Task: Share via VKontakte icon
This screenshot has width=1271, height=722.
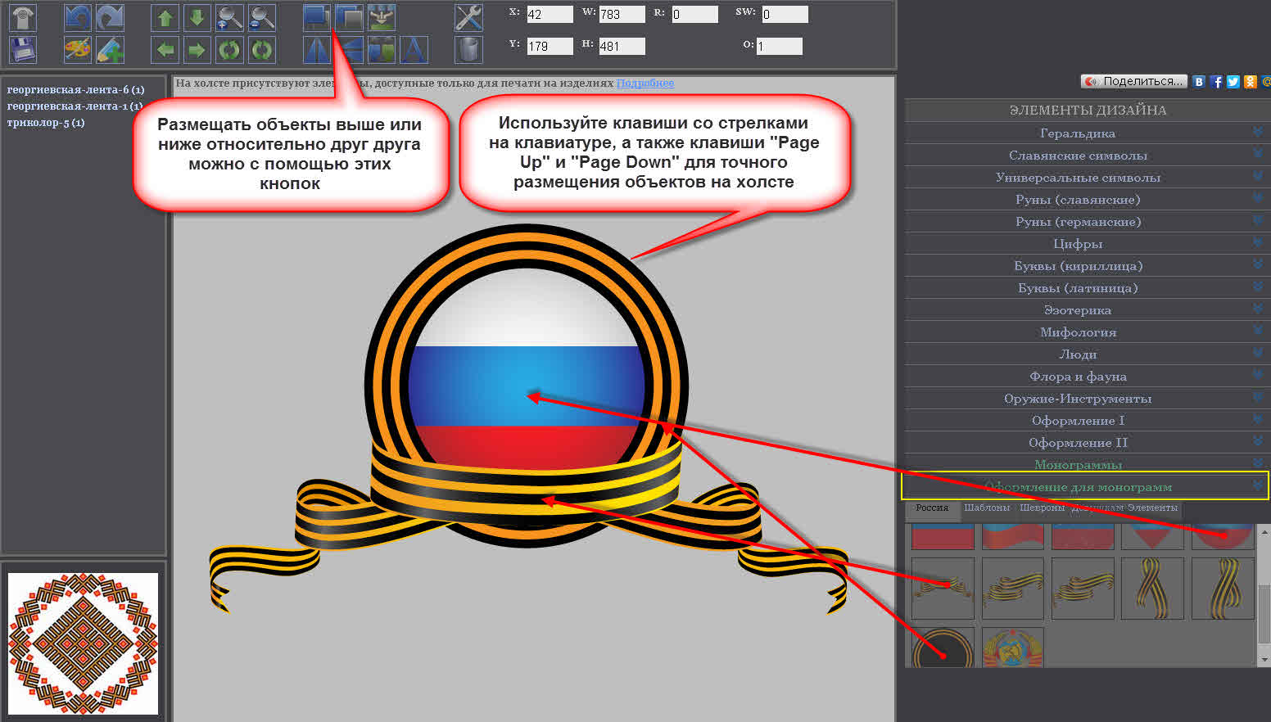Action: coord(1199,81)
